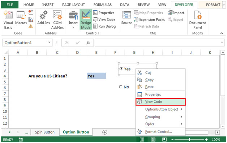Click the Record Macro icon

click(x=31, y=12)
